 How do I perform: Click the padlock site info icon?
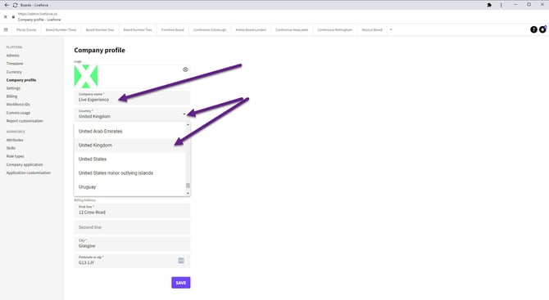(13, 17)
